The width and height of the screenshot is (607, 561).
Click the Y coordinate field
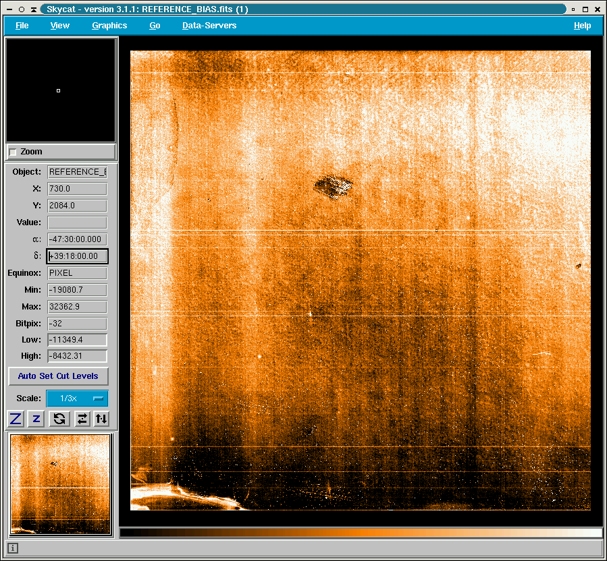click(x=77, y=205)
